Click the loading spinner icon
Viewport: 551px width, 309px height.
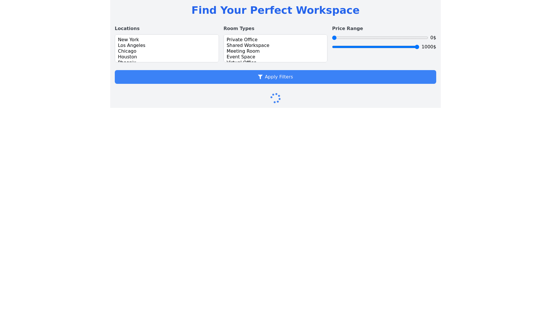click(x=275, y=98)
